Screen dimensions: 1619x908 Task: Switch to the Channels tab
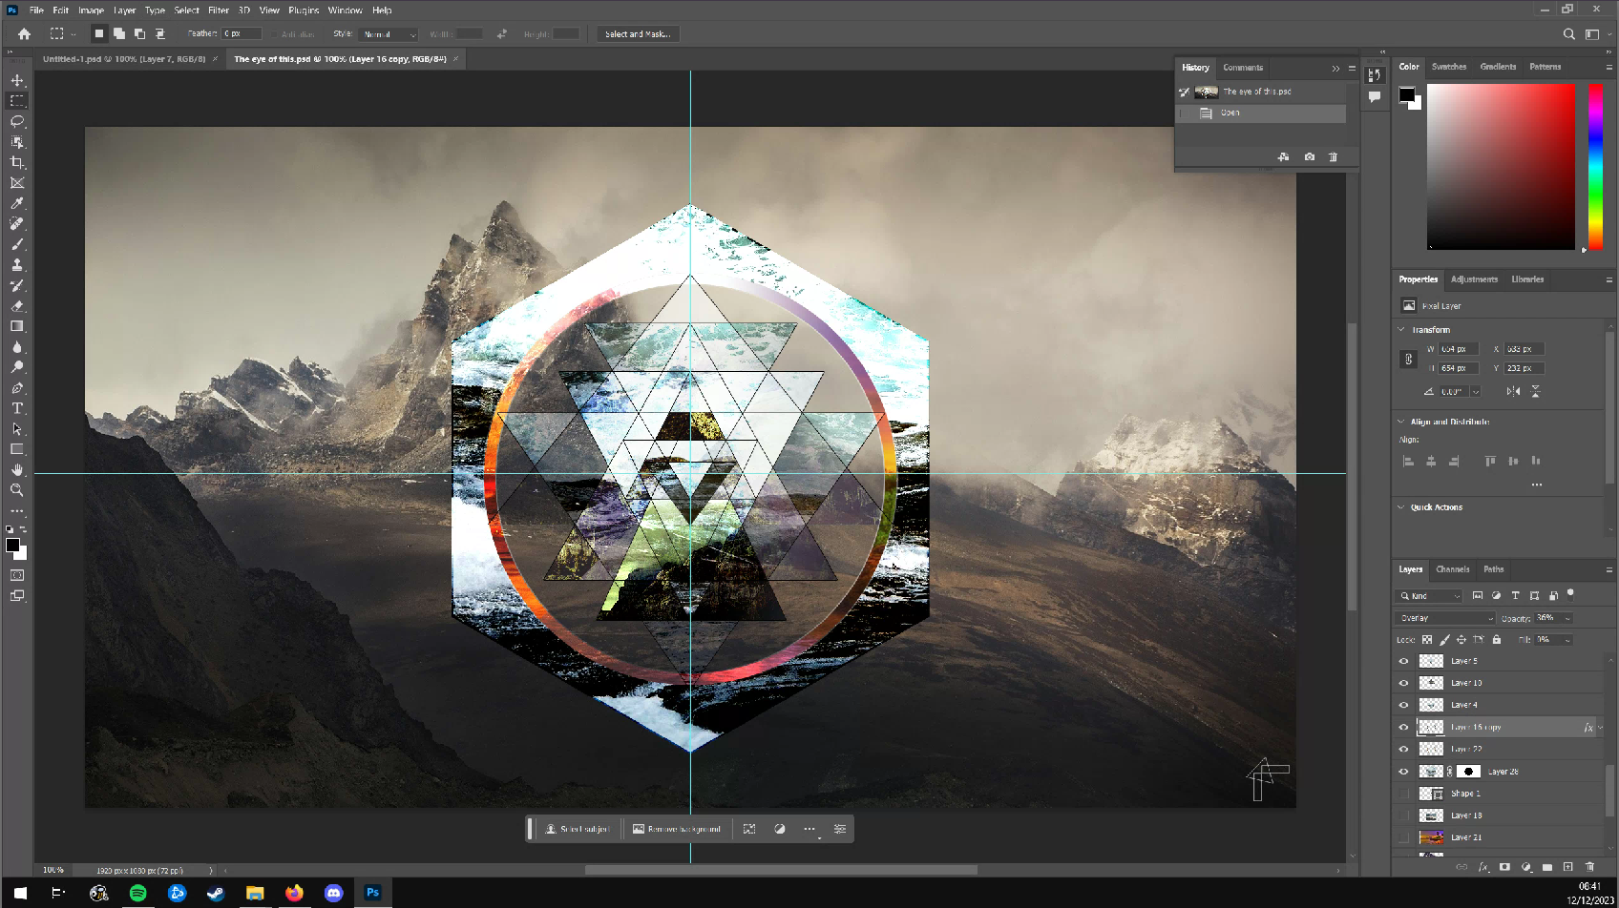1452,569
